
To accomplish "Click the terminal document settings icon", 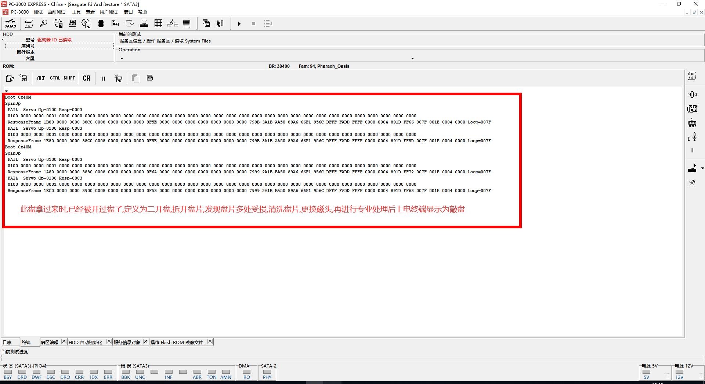I will 10,78.
